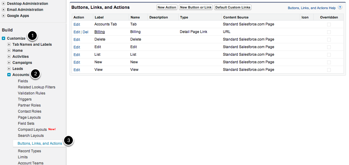
Task: Expand the Campaigns node arrow
Action: [x=9, y=63]
